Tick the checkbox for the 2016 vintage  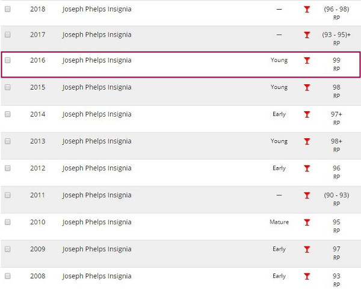8,60
